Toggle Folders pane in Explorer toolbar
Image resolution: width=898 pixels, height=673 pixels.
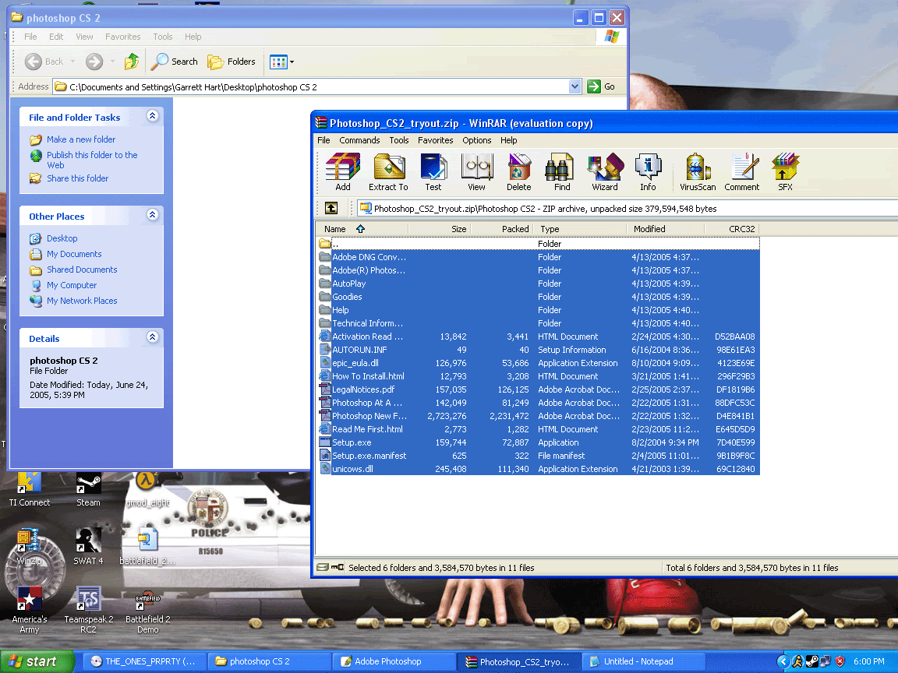(232, 62)
